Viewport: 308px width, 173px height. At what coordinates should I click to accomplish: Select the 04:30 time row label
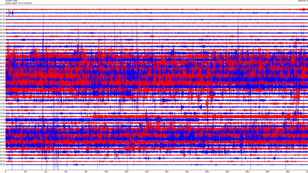pos(2,40)
